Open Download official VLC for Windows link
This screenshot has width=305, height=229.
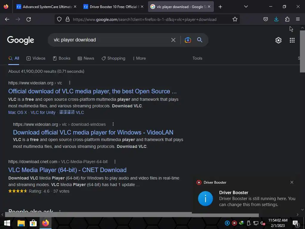(93, 132)
